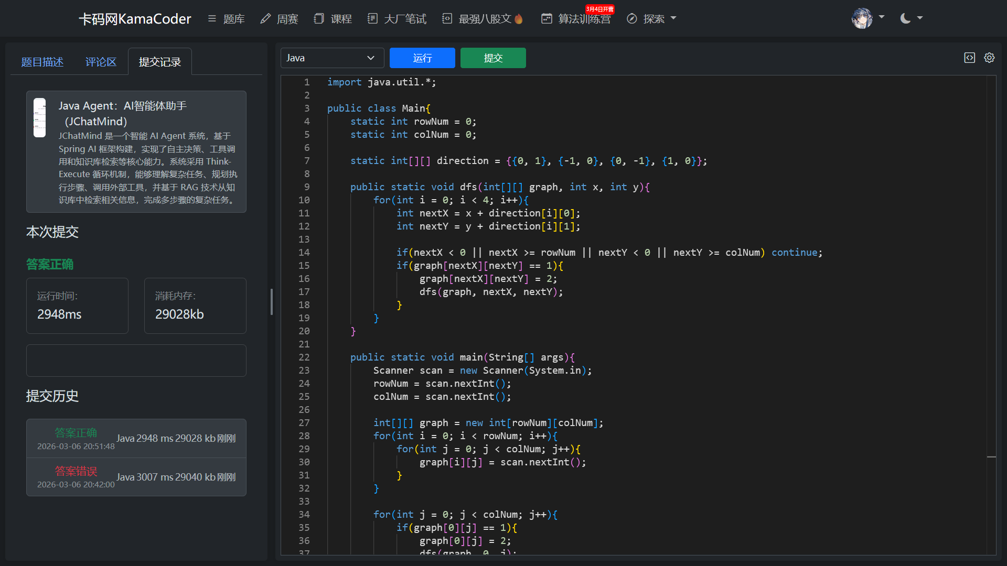Screen dimensions: 1007x566
Task: Click the 大厂笔试 document icon
Action: (x=372, y=19)
